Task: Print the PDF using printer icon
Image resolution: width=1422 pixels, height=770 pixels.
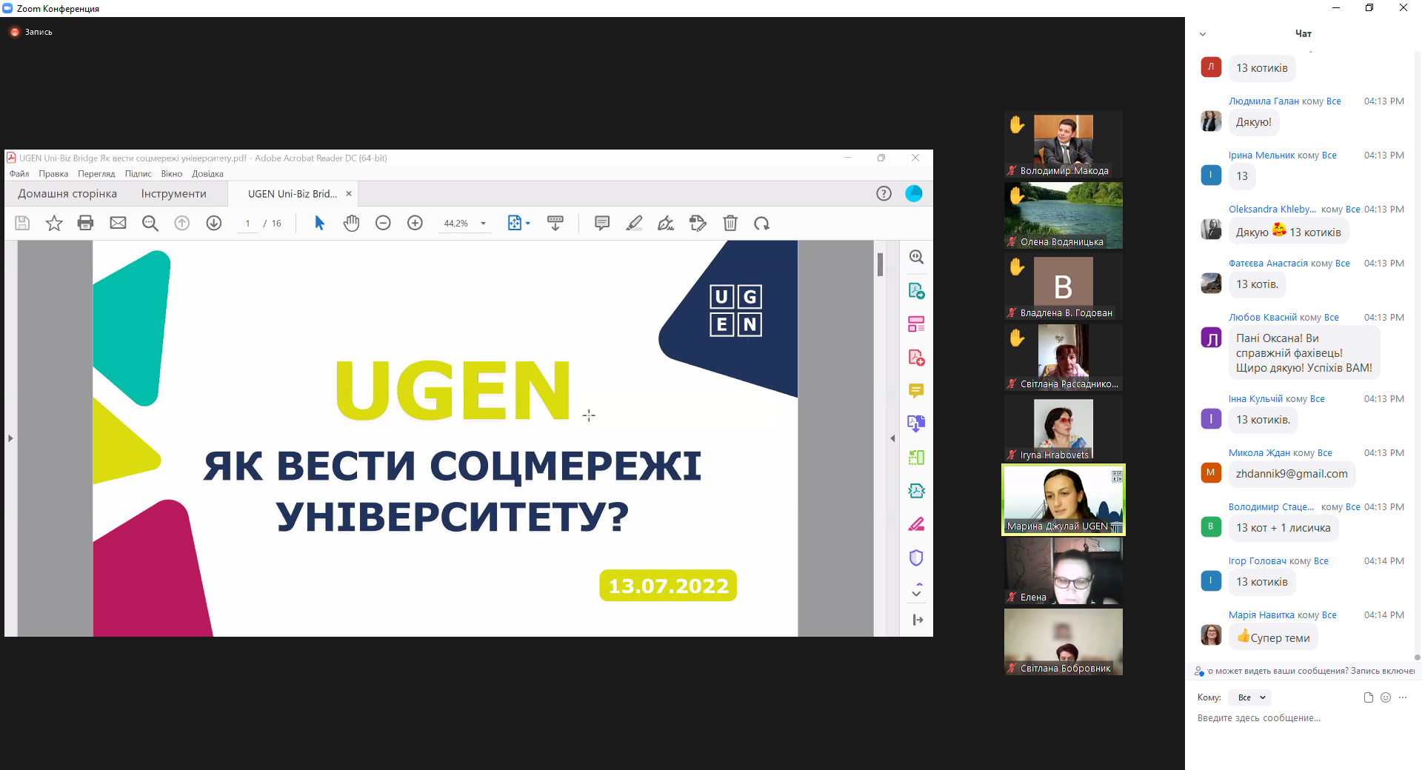Action: (86, 223)
